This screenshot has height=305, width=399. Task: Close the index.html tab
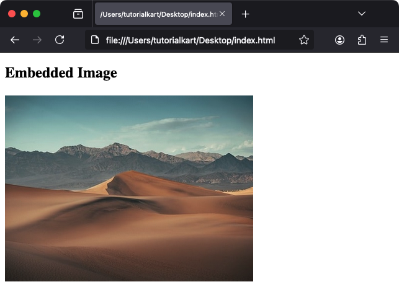click(x=222, y=14)
